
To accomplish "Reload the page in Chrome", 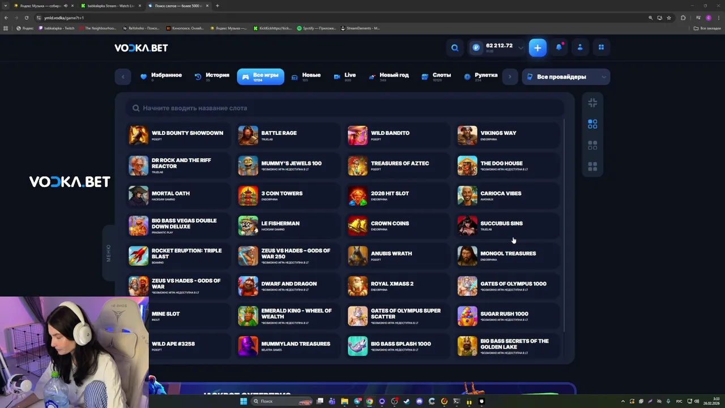I will click(x=26, y=18).
